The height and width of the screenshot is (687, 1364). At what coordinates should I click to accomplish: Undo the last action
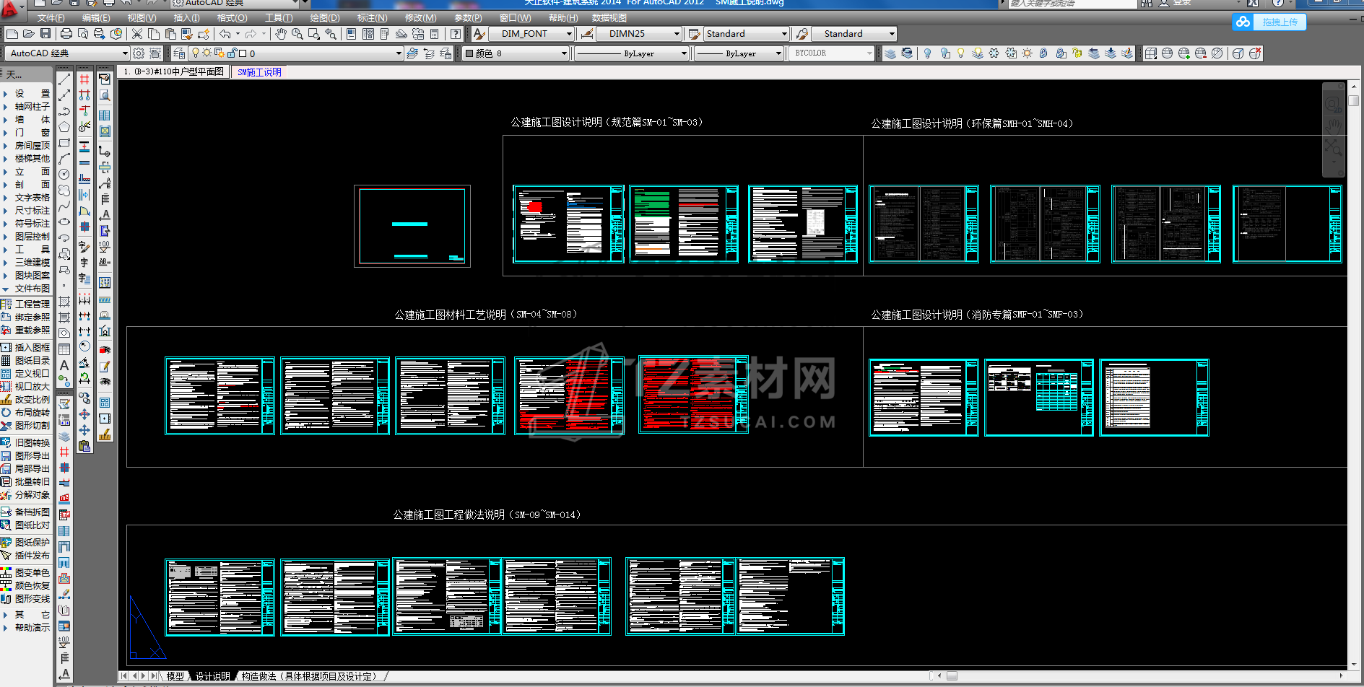click(225, 34)
